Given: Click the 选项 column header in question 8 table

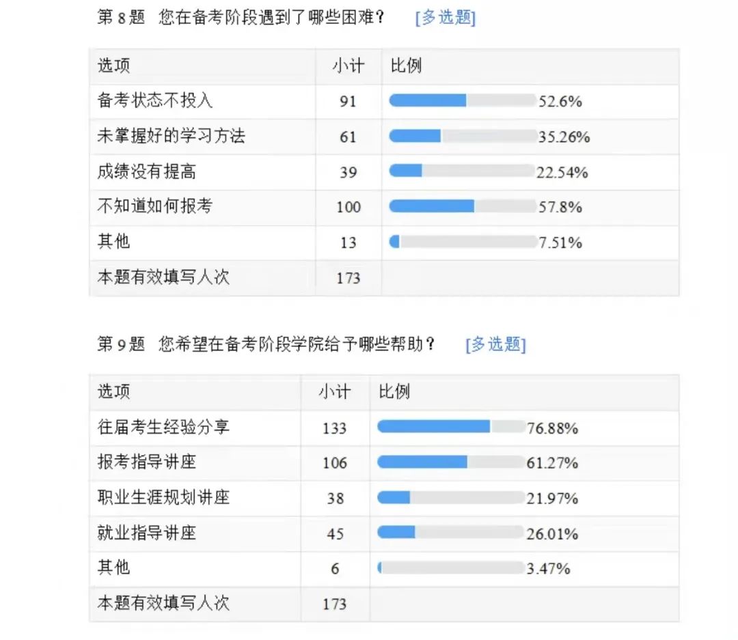Looking at the screenshot, I should click(x=113, y=66).
